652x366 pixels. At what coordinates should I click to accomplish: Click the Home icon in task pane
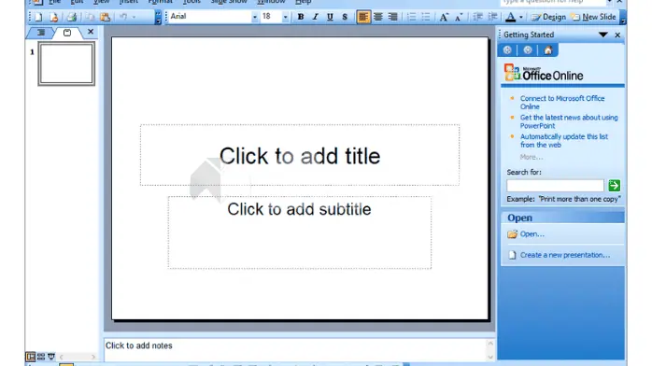click(x=548, y=50)
